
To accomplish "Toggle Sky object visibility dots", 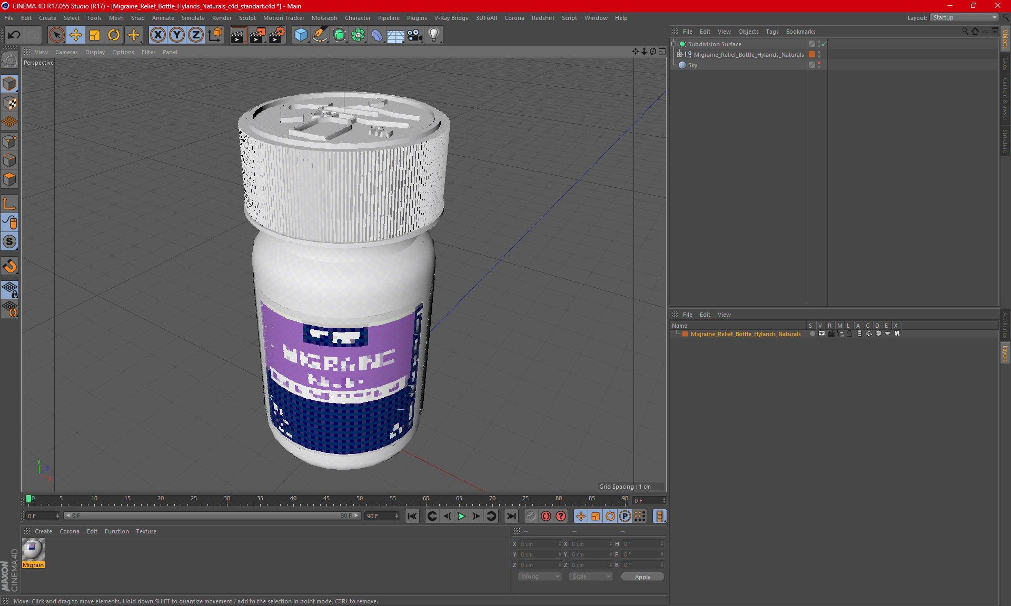I will click(x=819, y=65).
